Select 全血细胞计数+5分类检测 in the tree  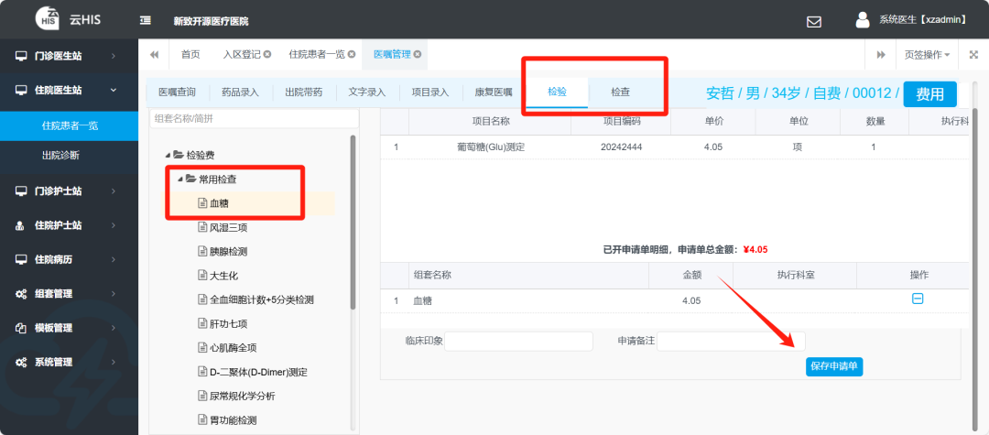pyautogui.click(x=262, y=300)
